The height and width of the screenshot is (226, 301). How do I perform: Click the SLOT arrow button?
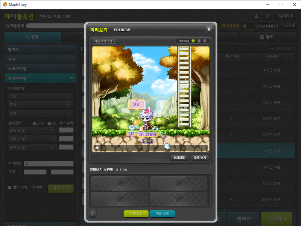coord(289,26)
